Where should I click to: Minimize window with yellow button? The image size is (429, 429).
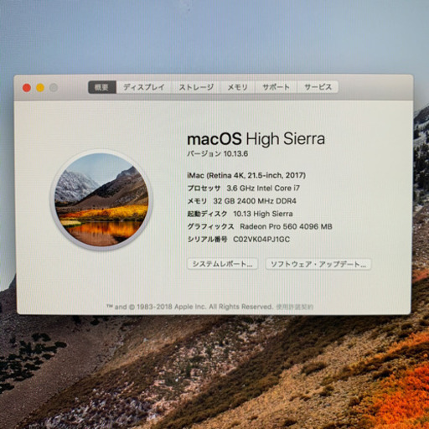pyautogui.click(x=40, y=88)
